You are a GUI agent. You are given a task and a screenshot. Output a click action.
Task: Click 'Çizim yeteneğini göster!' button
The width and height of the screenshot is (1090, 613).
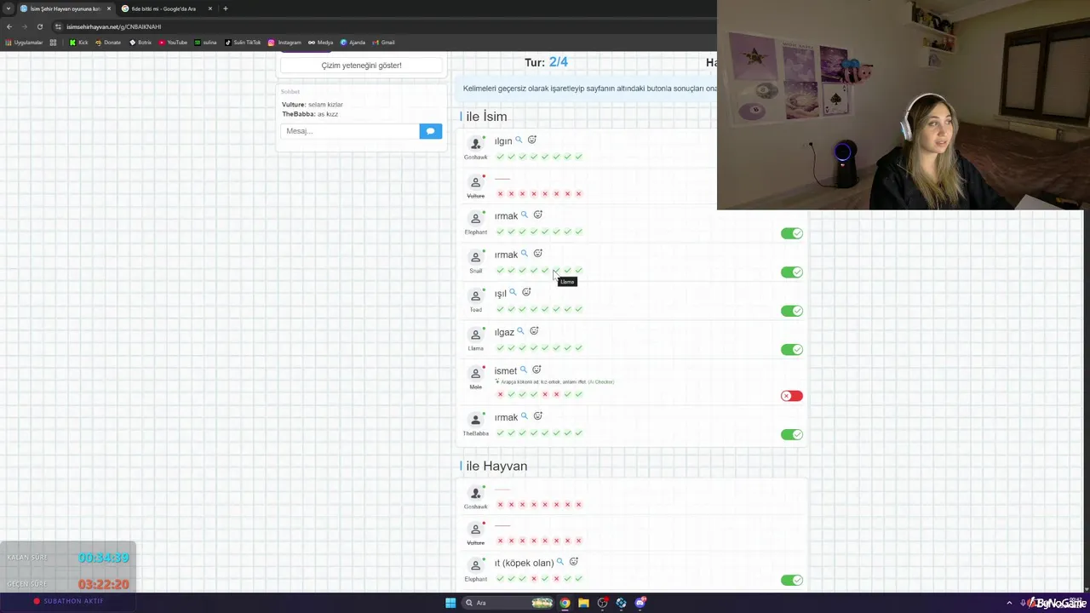361,66
